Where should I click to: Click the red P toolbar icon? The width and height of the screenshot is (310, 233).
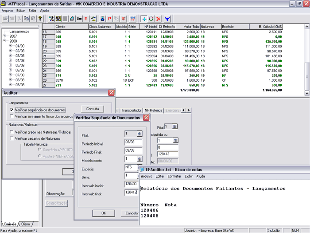click(x=109, y=19)
